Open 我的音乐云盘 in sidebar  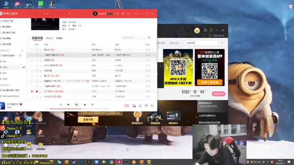tap(8, 33)
